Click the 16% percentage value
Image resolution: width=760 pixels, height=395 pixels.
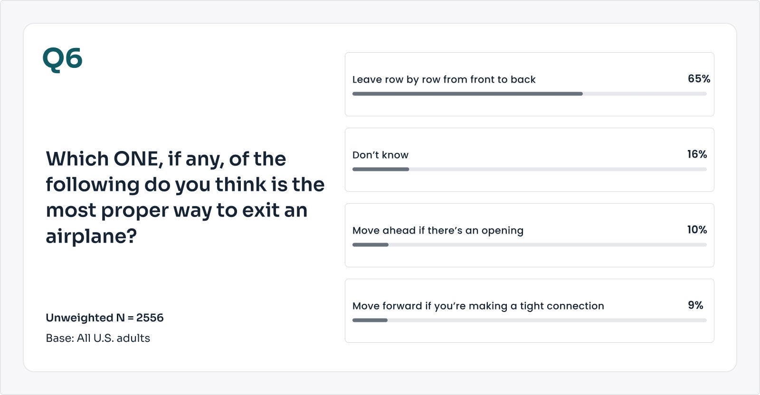(x=697, y=154)
